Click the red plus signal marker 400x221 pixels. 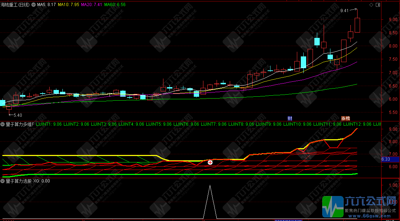pos(210,162)
